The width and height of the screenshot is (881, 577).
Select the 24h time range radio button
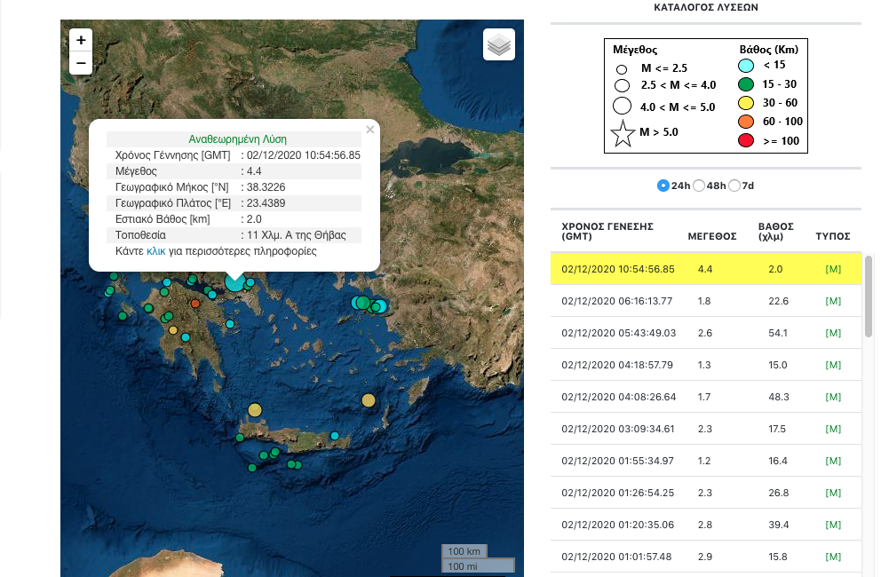(x=663, y=186)
